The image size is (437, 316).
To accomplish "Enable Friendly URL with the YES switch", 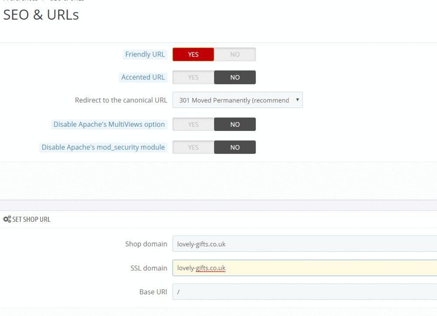I will coord(193,54).
